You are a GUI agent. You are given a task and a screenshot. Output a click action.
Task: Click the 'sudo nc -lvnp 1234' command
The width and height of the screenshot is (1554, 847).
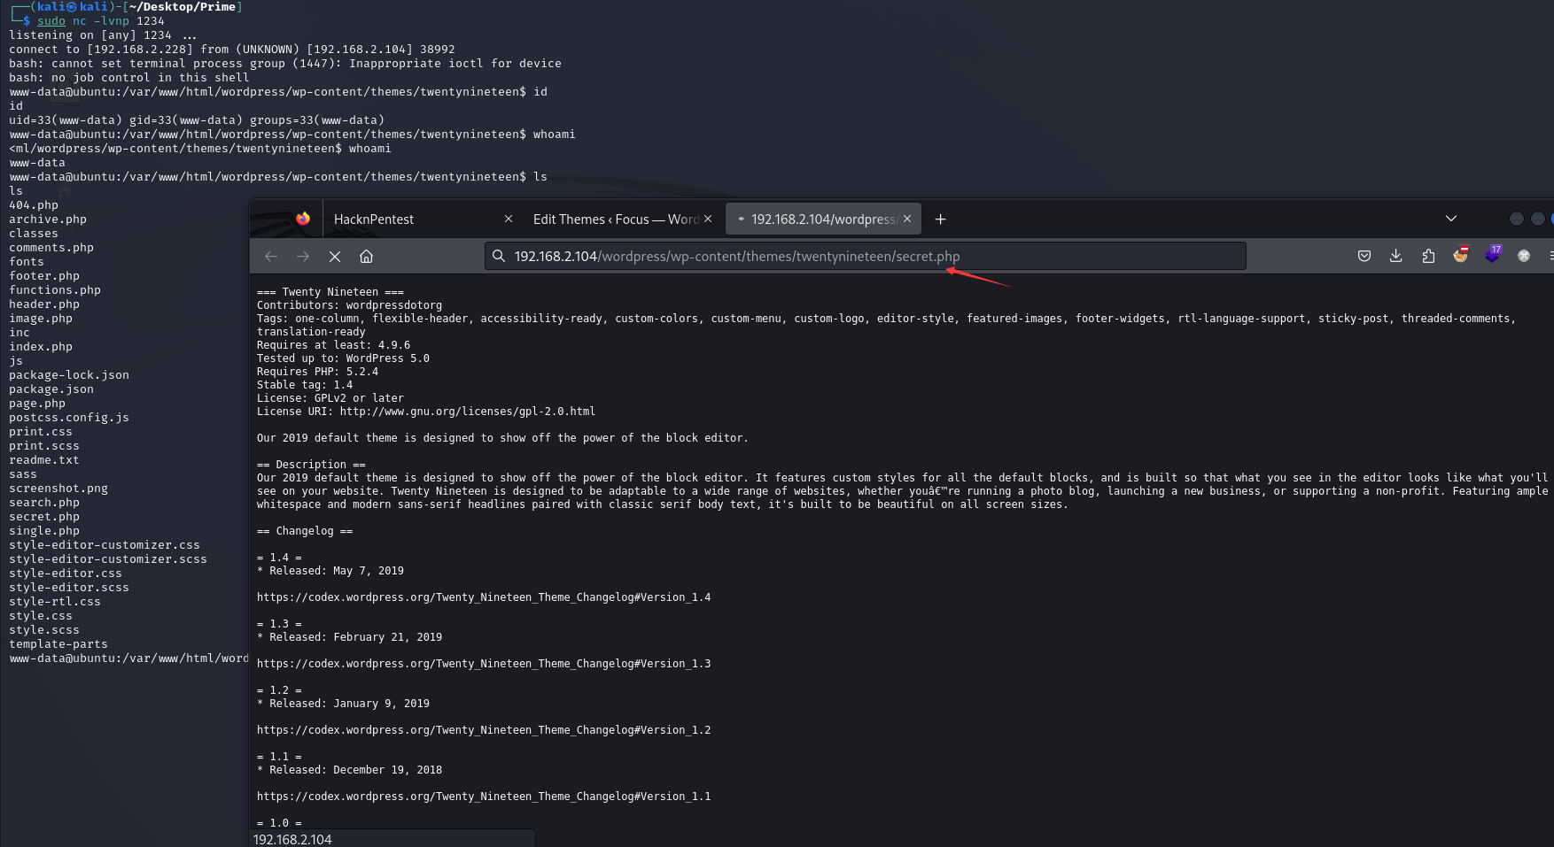(x=101, y=21)
